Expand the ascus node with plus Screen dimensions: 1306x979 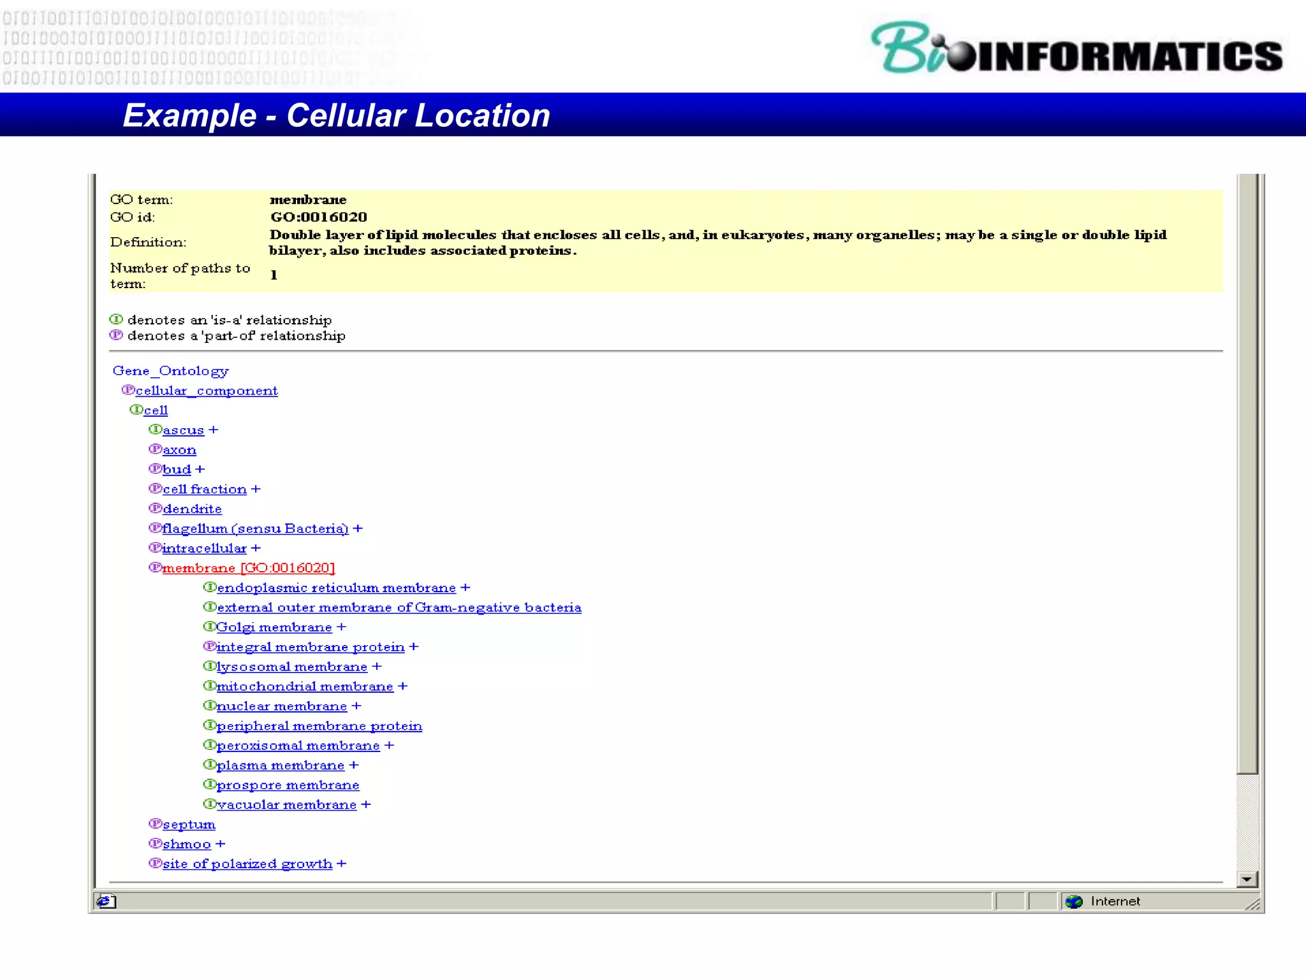point(214,430)
